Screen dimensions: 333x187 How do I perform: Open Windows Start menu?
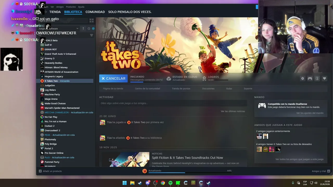tap(125, 183)
